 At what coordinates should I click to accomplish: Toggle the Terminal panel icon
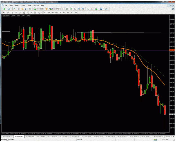point(26,9)
